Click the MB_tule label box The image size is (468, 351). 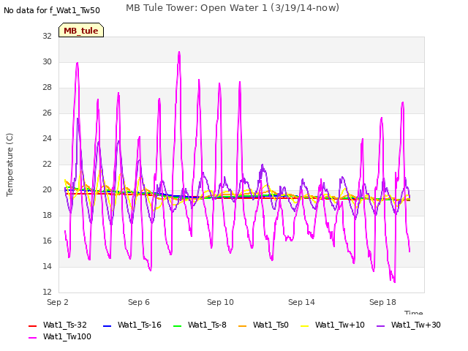81,30
